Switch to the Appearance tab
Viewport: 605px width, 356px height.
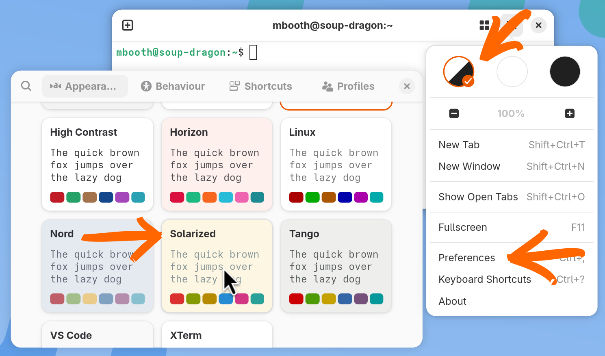(x=85, y=86)
